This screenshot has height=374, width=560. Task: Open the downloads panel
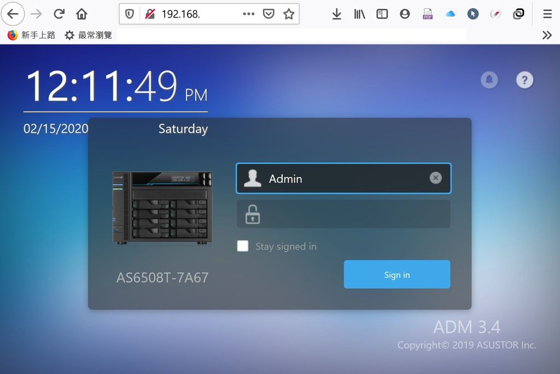pyautogui.click(x=336, y=14)
